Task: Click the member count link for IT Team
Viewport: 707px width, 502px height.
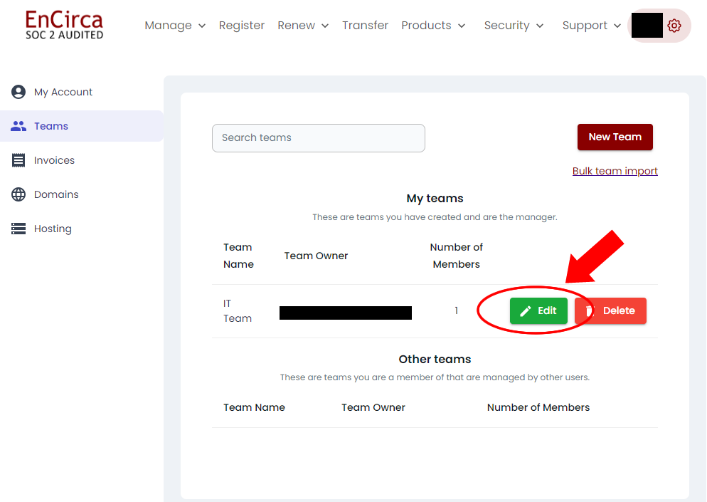Action: click(x=456, y=310)
